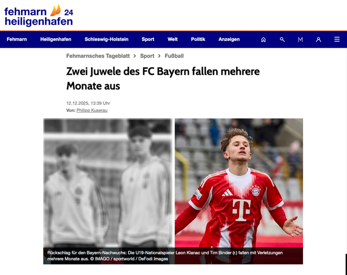Click the Anzeigen menu item
This screenshot has width=347, height=275.
tap(229, 40)
